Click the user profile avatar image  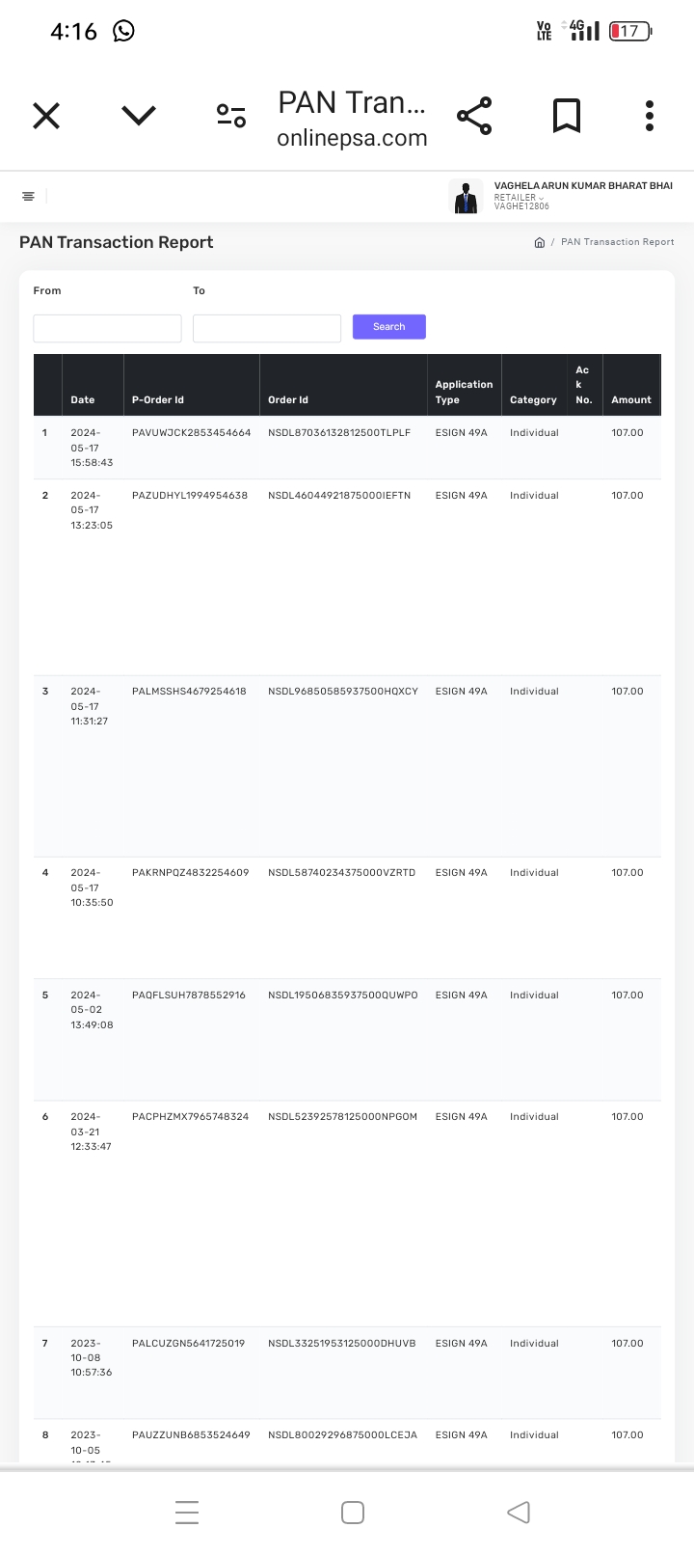pos(467,197)
